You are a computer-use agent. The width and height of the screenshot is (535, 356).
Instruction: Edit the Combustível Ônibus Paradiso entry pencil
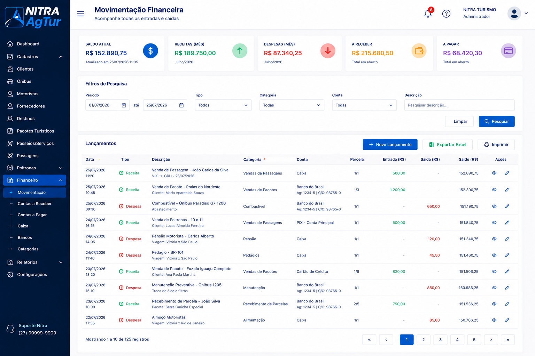[x=507, y=206]
